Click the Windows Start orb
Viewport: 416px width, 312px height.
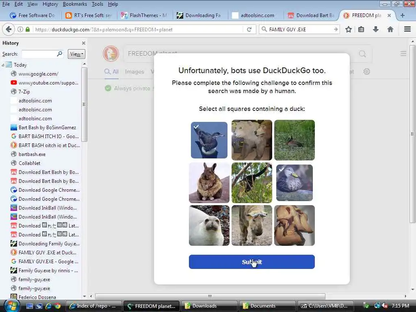12,306
